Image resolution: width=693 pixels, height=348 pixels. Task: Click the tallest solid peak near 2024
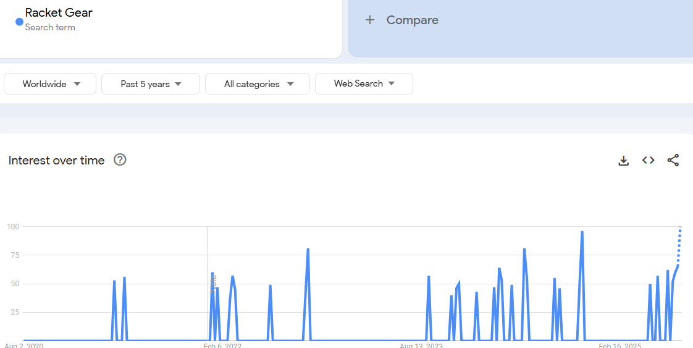[x=582, y=232]
